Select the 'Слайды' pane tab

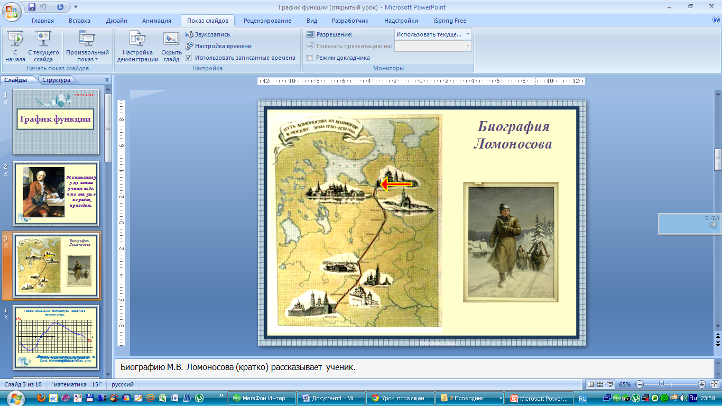[x=15, y=80]
